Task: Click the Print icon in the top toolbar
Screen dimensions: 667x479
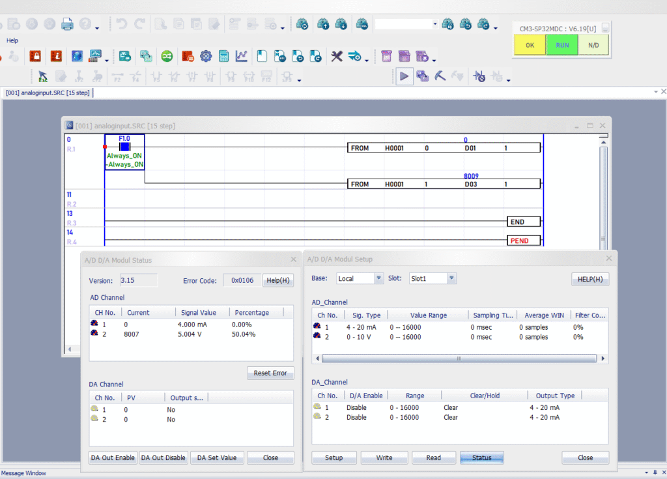Action: pyautogui.click(x=67, y=24)
